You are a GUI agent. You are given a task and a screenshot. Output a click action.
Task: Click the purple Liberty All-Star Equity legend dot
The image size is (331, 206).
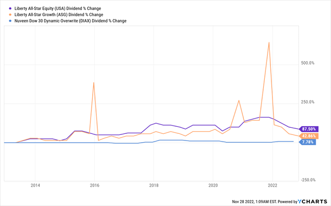(x=10, y=9)
